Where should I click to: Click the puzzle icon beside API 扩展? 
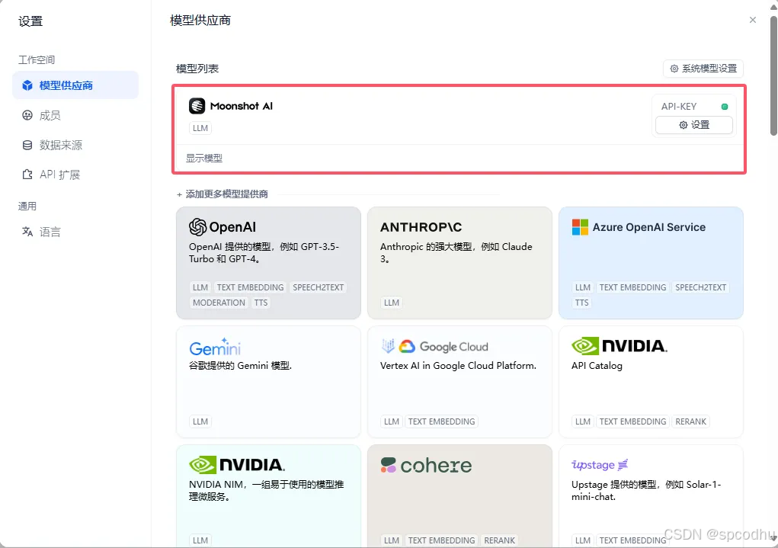27,175
